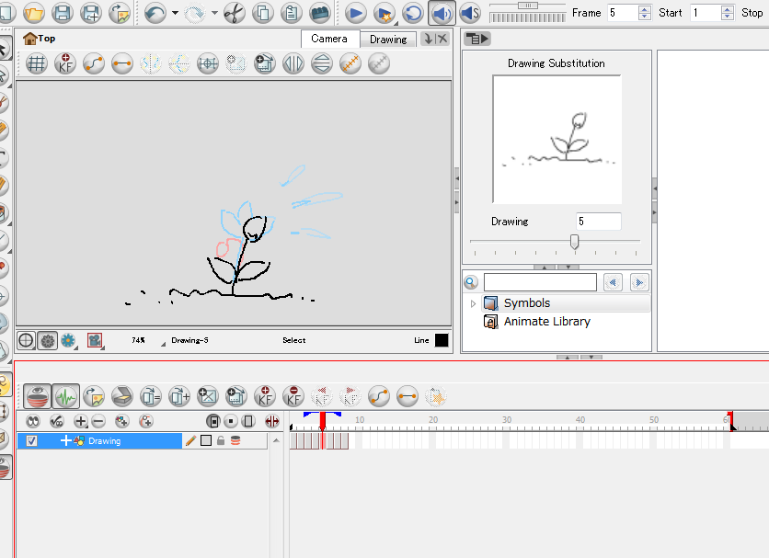Toggle the grid in the Camera view
769x558 pixels.
coord(36,63)
